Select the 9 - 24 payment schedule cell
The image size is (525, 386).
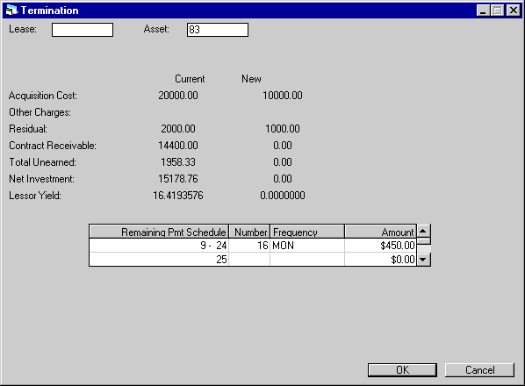coord(159,246)
